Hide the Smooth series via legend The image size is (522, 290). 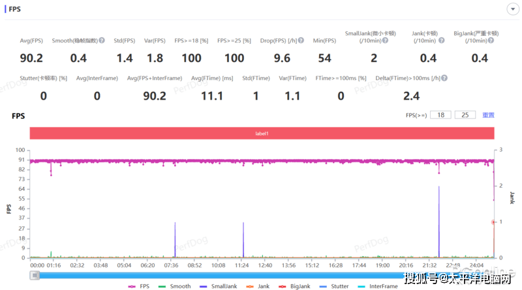[x=174, y=286]
